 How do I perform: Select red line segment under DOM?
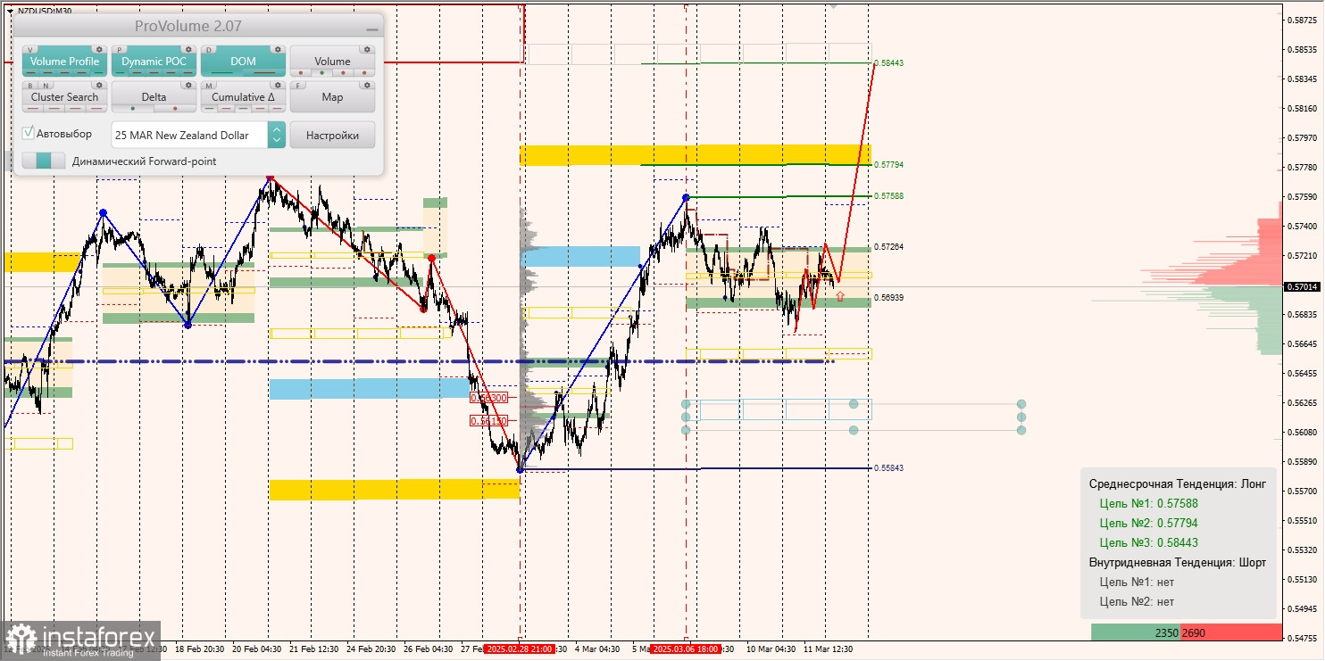click(264, 73)
